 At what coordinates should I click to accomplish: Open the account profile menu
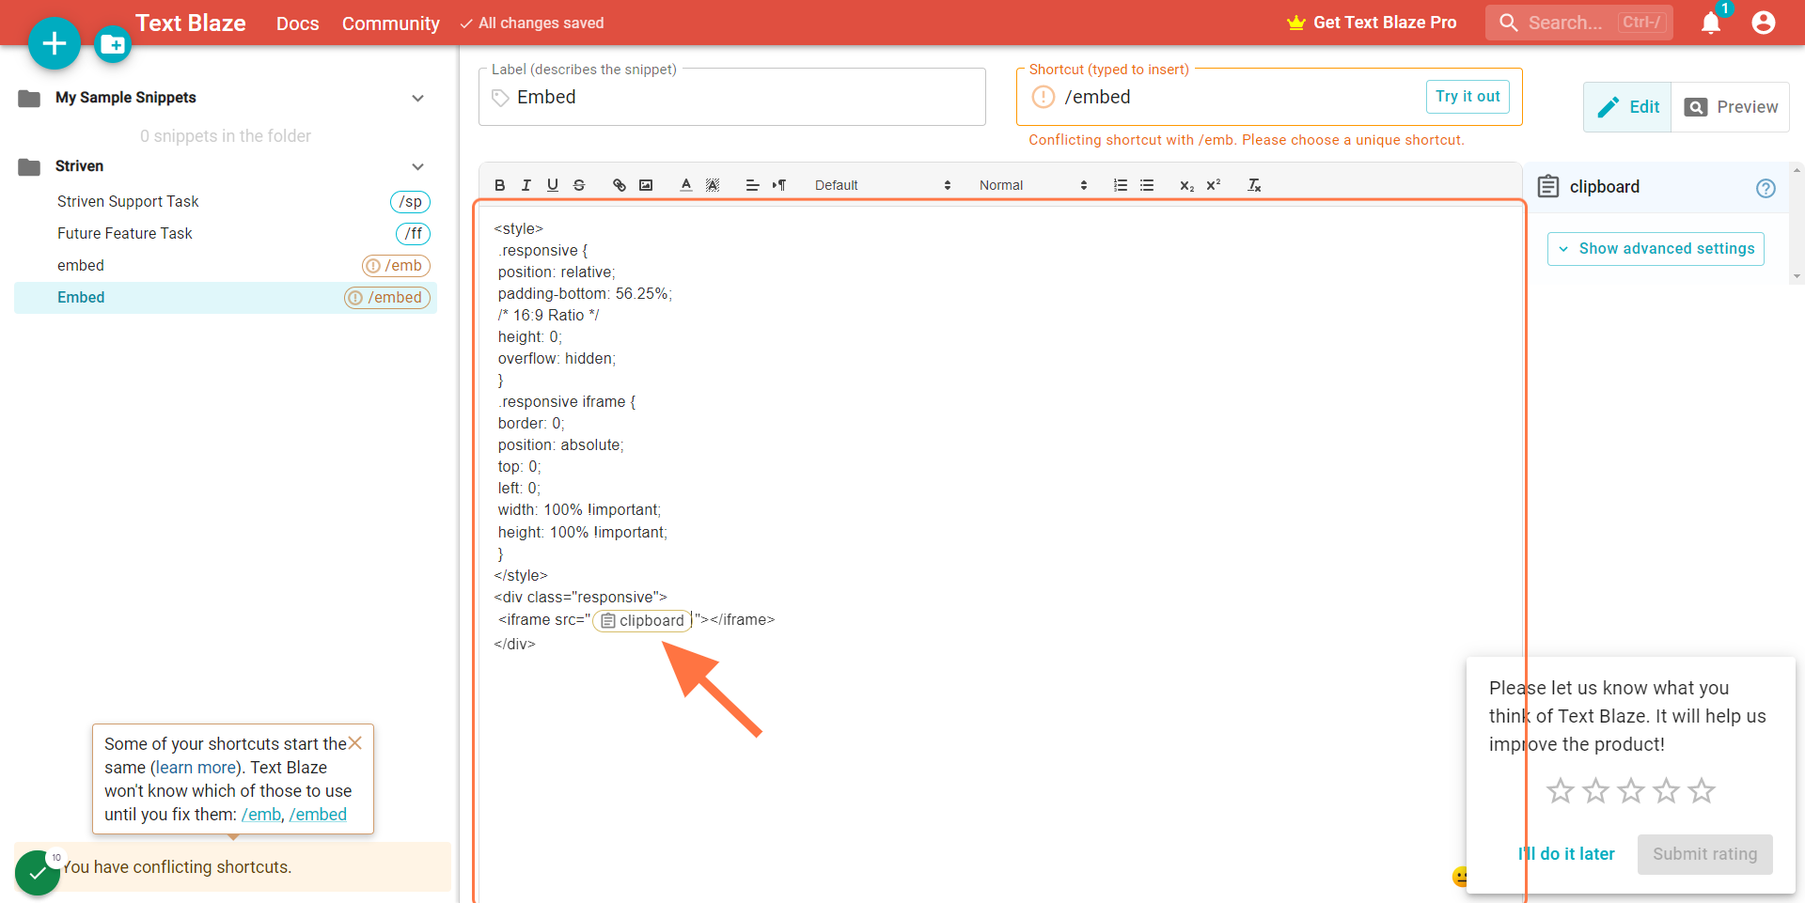click(x=1764, y=23)
